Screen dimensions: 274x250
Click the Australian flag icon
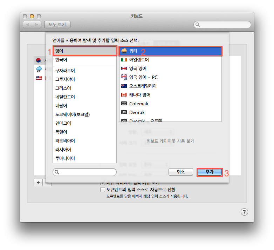point(124,86)
